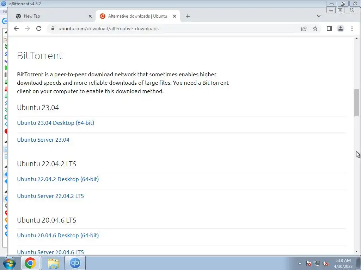Click the network tray icon
Screen dimensions: 361x270
point(317,263)
